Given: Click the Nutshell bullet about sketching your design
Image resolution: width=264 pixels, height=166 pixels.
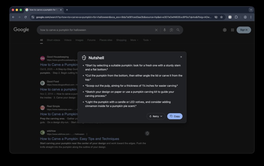Looking at the screenshot, I should tap(129, 94).
